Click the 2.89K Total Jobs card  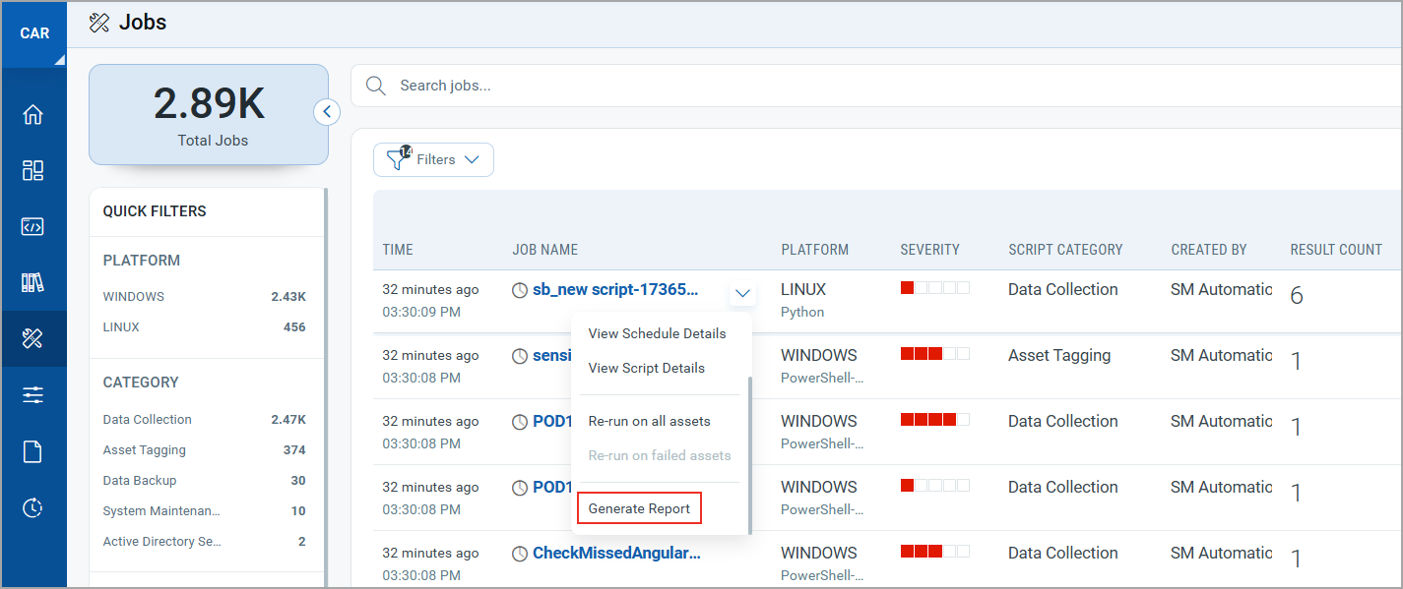(x=209, y=115)
